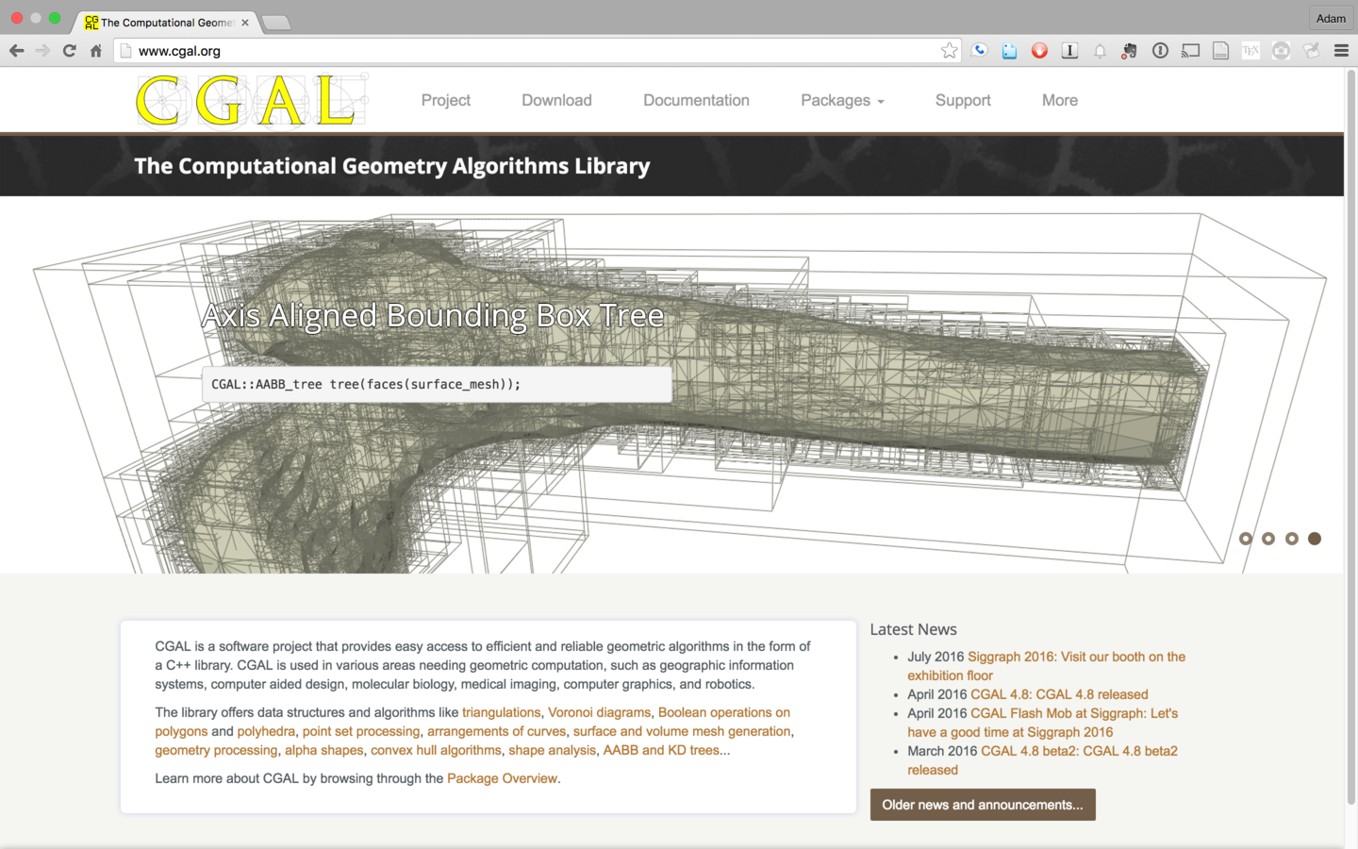The image size is (1358, 849).
Task: Select the fourth filled carousel dot
Action: point(1315,539)
